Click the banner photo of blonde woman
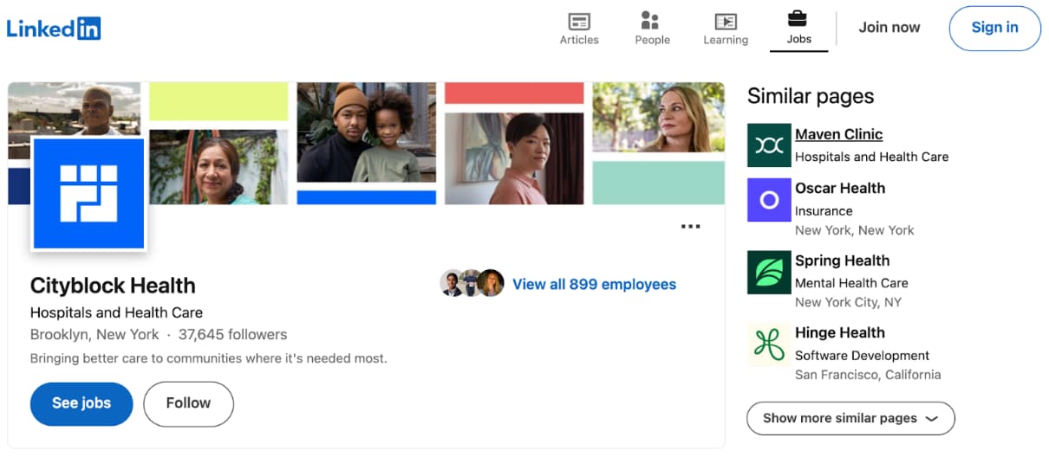Screen dimensions: 1049x457 point(658,118)
